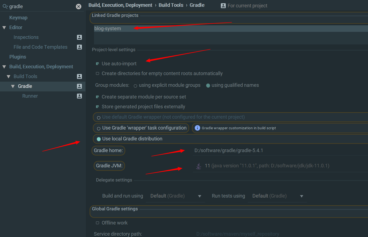Click the Java icon in Gradle JVM field
368x237 pixels.
[x=199, y=166]
